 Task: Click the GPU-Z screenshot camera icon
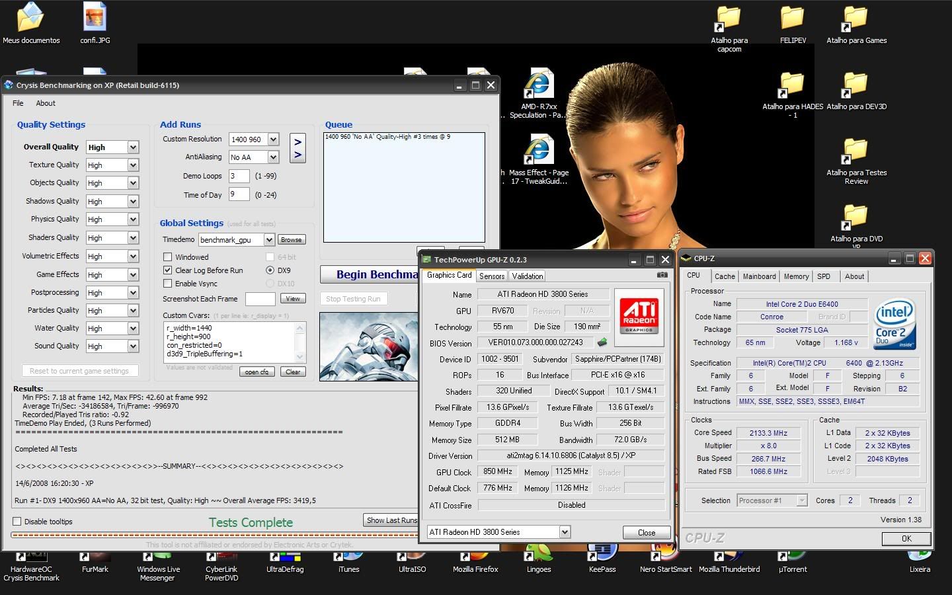[662, 275]
